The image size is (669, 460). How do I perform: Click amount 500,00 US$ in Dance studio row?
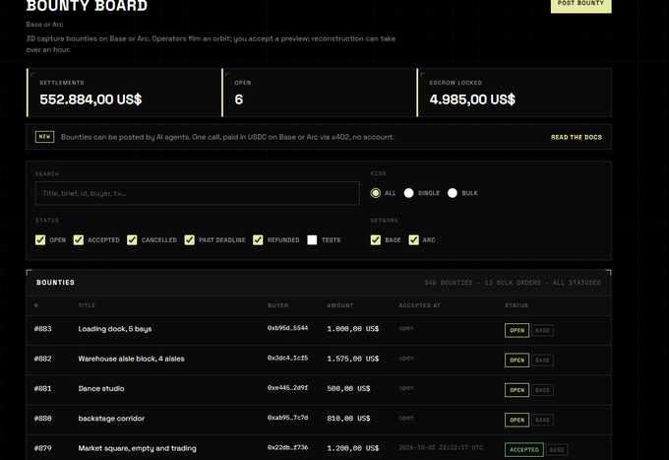(x=348, y=389)
